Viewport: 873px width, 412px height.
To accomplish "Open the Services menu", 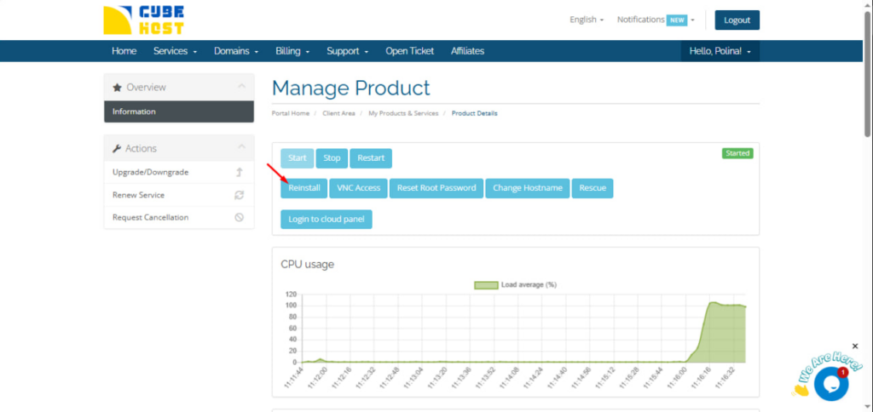I will (x=175, y=51).
